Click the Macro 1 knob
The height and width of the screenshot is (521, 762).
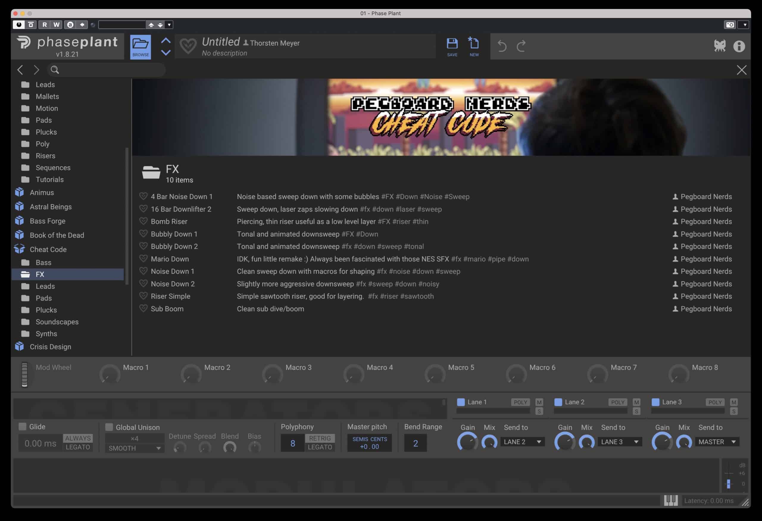click(110, 374)
